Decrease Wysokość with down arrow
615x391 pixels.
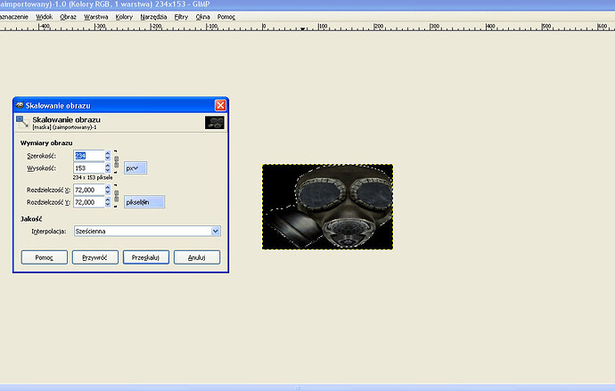108,170
